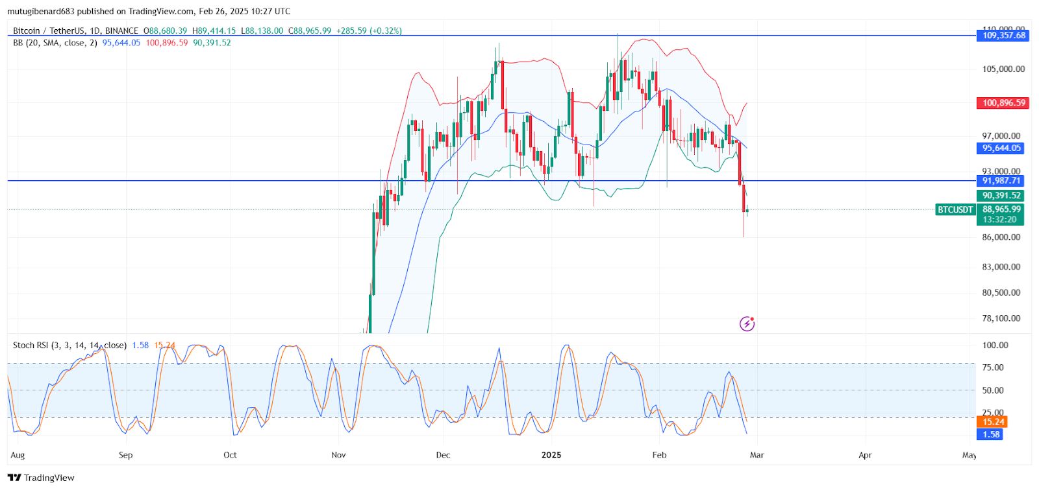The width and height of the screenshot is (1039, 490).
Task: Click the BB lower value 90,391.52 in legend
Action: coord(212,43)
